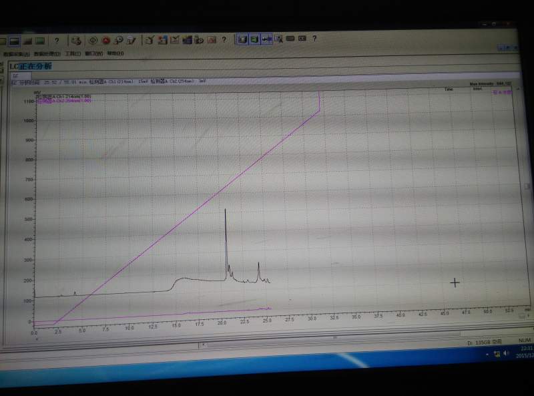
Task: Click the highlighted split-pane layout icon
Action: [15, 41]
